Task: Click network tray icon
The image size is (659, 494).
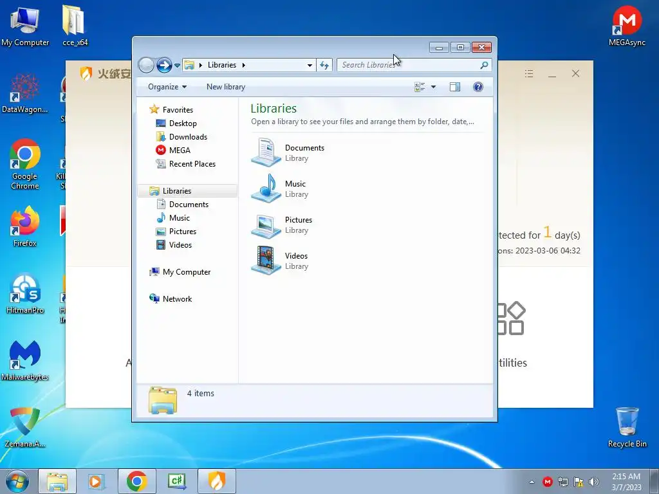Action: point(562,482)
